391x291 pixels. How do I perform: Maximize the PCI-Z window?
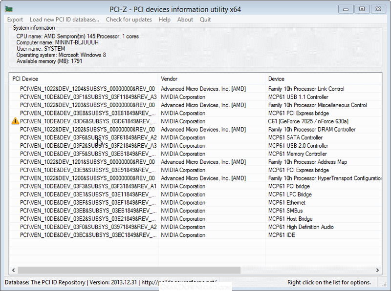pyautogui.click(x=362, y=9)
